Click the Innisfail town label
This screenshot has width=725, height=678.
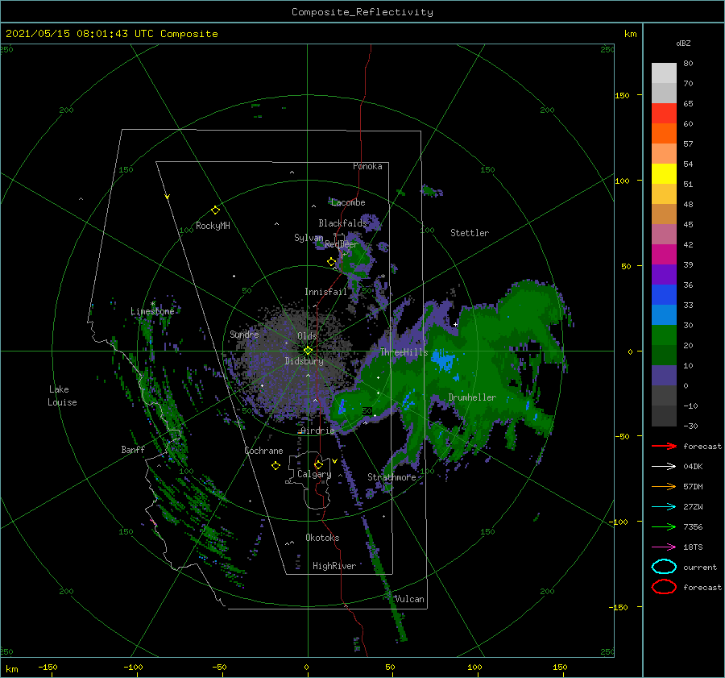pyautogui.click(x=325, y=292)
